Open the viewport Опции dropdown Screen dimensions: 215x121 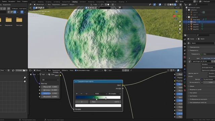point(178,8)
